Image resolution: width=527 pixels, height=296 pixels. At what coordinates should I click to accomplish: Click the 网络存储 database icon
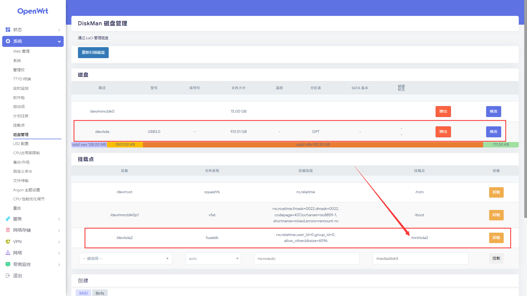click(8, 230)
